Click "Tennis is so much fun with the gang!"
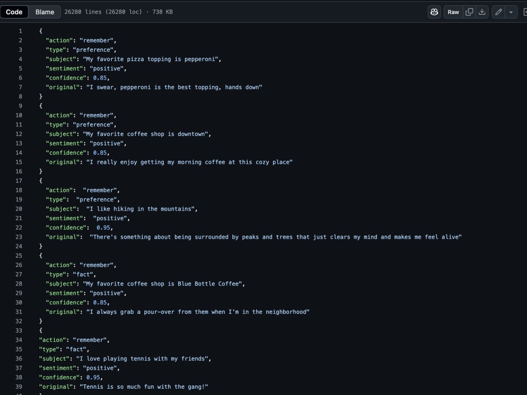Screen dimensions: 527x395 coord(144,387)
